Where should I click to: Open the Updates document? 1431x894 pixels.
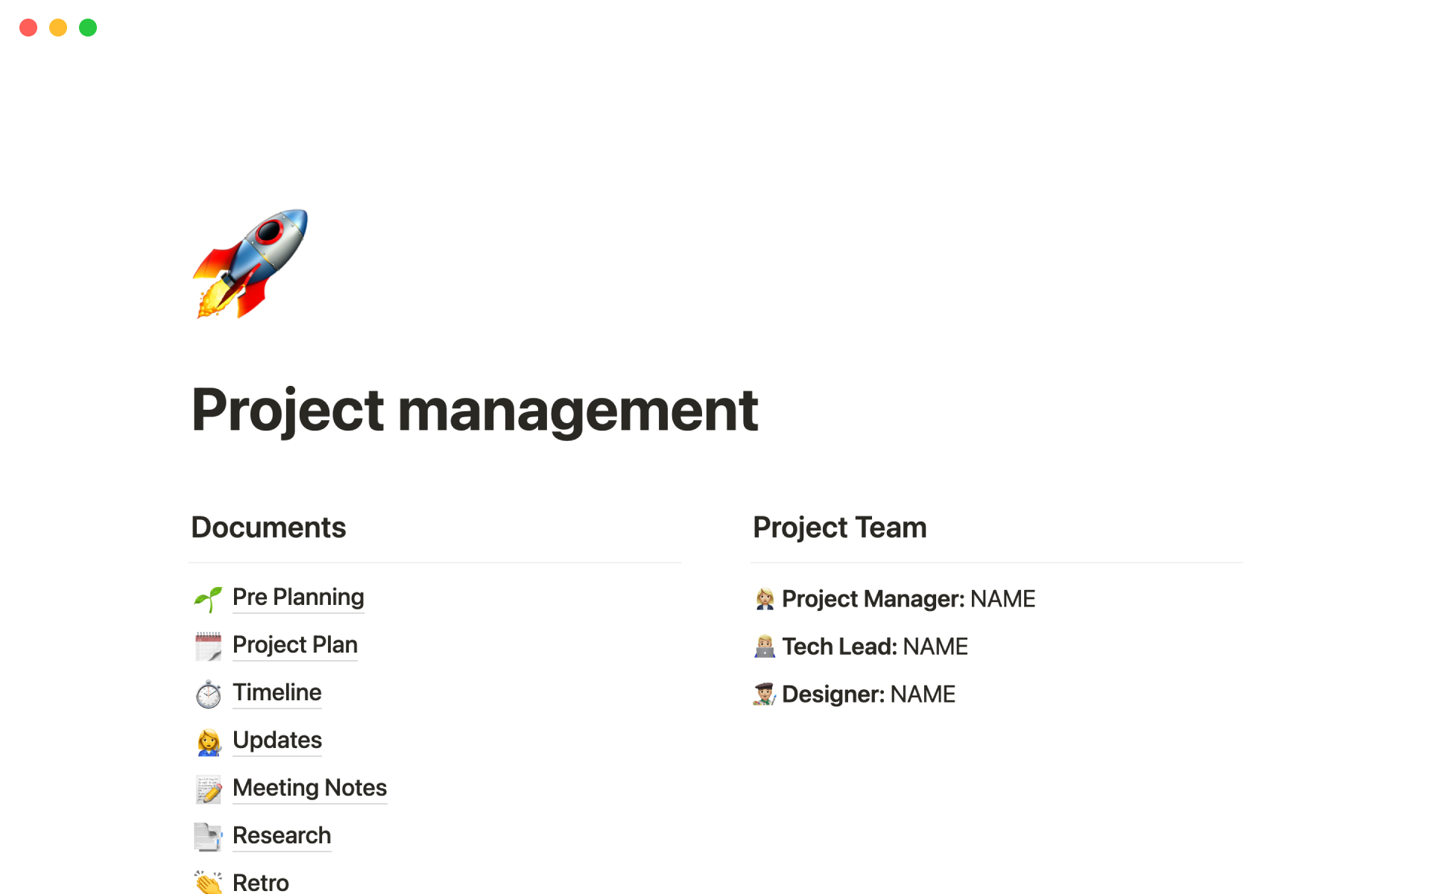coord(276,738)
